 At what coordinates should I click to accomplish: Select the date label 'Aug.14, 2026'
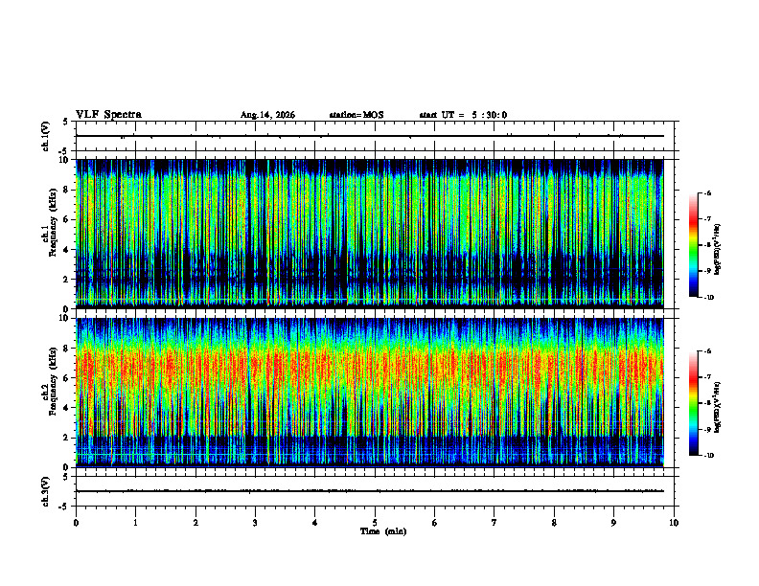(267, 115)
